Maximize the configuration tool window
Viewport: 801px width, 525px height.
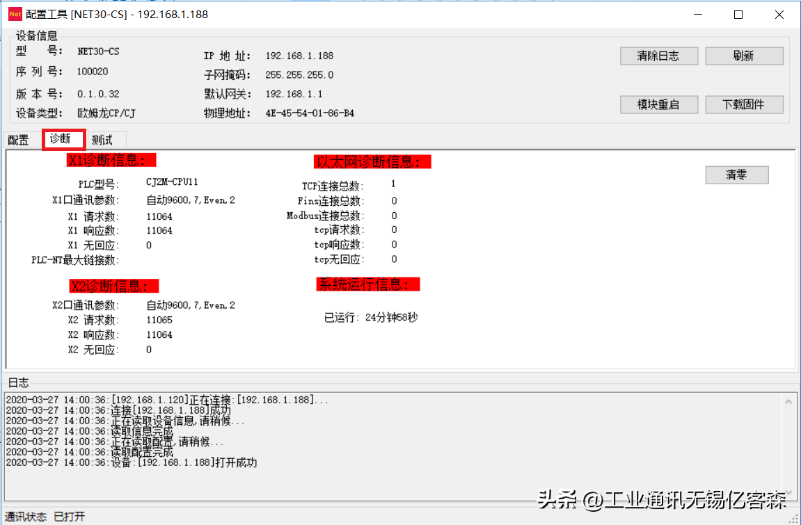pyautogui.click(x=738, y=15)
